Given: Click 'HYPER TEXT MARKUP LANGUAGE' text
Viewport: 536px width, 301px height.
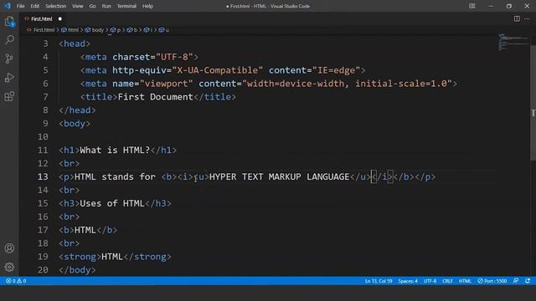Looking at the screenshot, I should click(x=279, y=176).
